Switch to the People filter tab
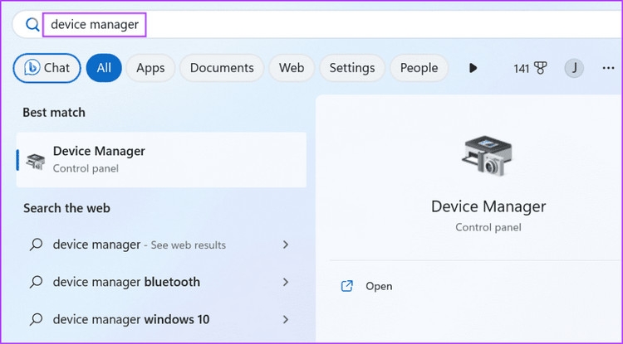The width and height of the screenshot is (623, 344). point(419,68)
